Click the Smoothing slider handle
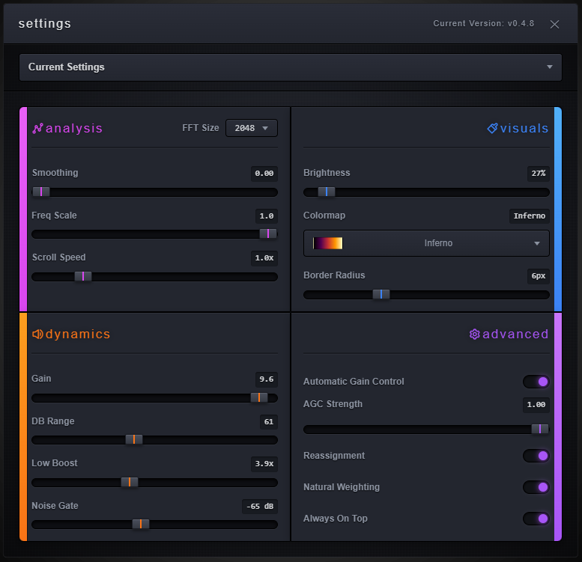This screenshot has width=582, height=562. click(41, 192)
